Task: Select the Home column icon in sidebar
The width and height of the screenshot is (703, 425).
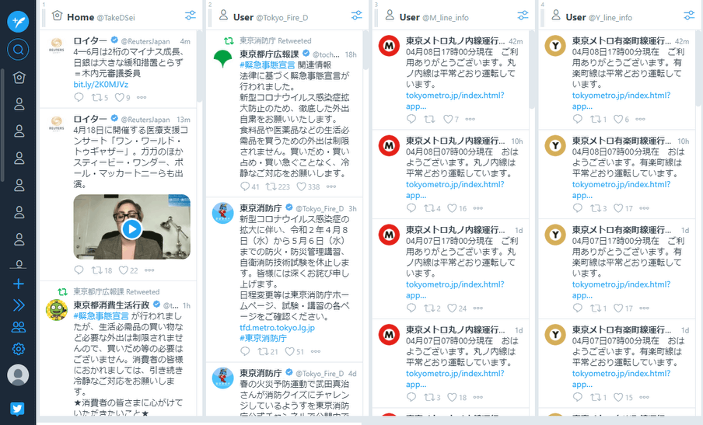Action: [x=19, y=78]
